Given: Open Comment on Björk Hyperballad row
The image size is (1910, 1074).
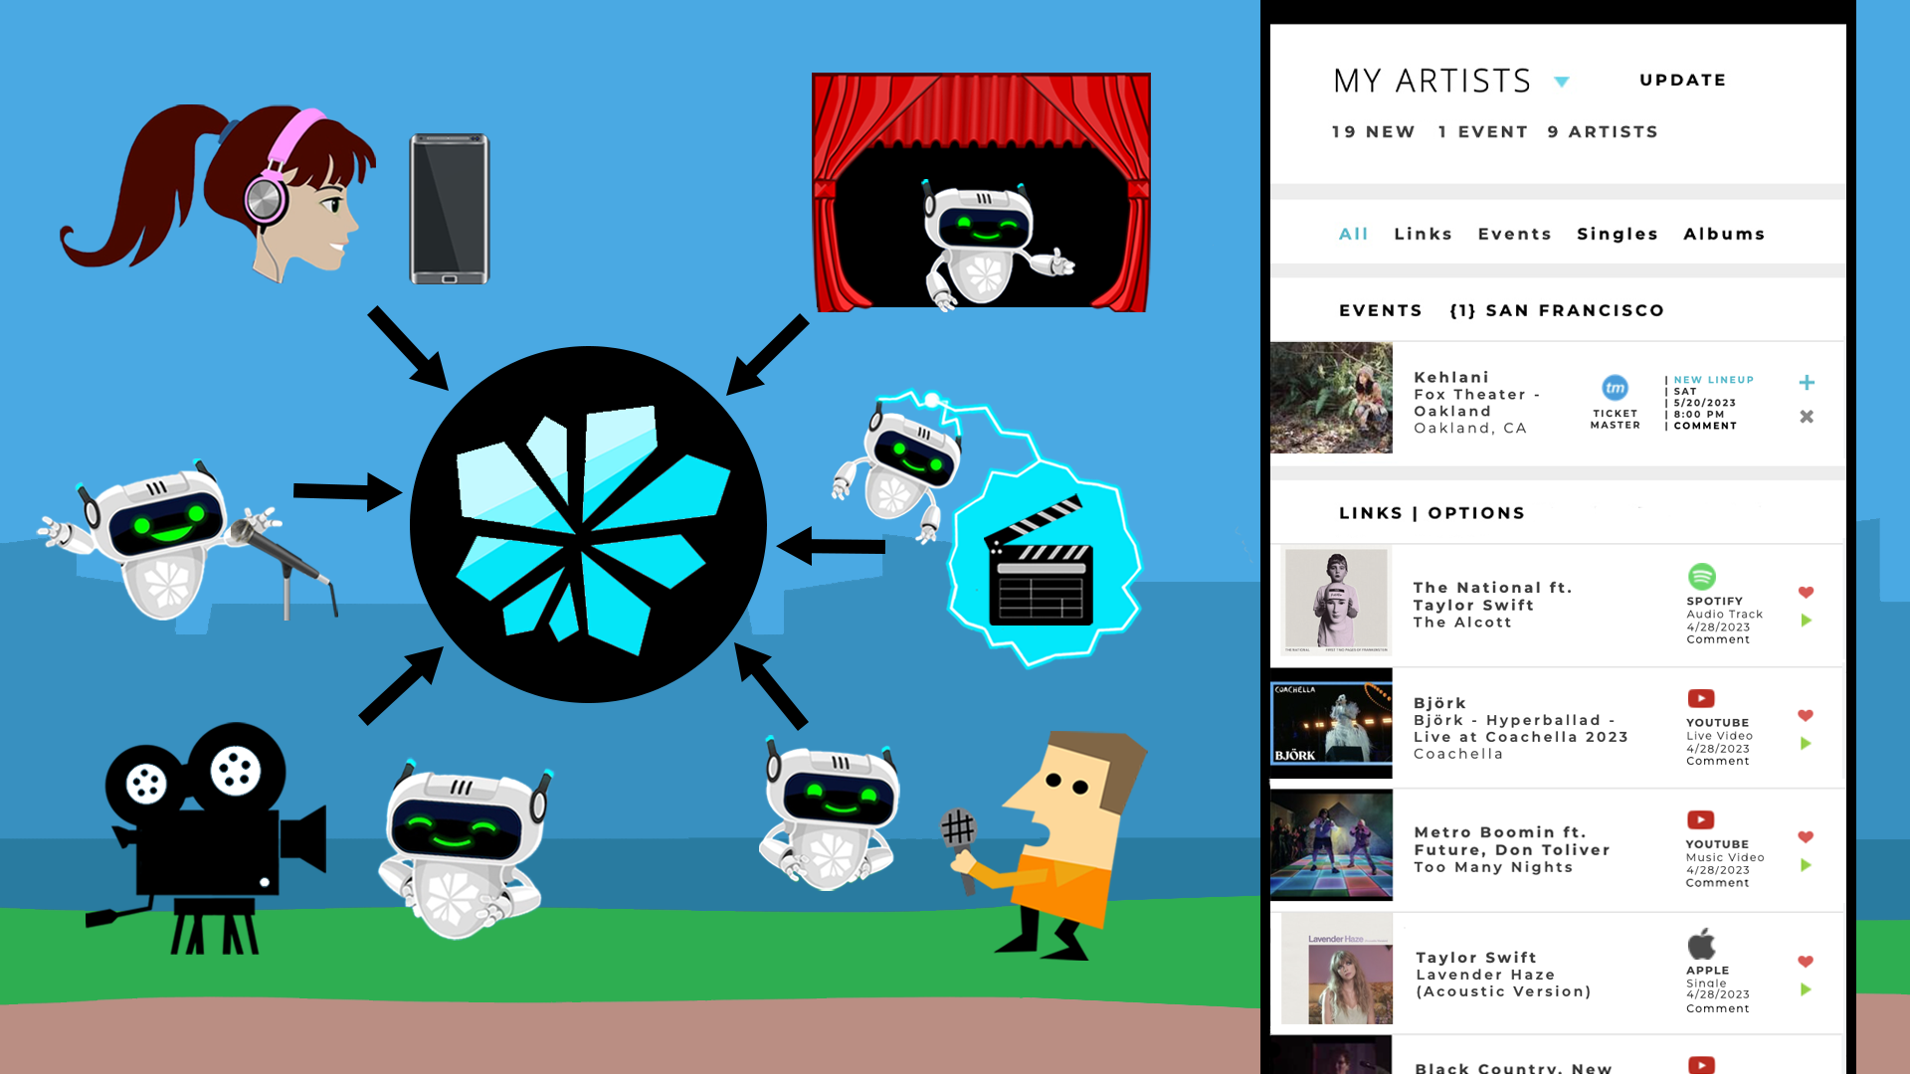Looking at the screenshot, I should point(1718,761).
